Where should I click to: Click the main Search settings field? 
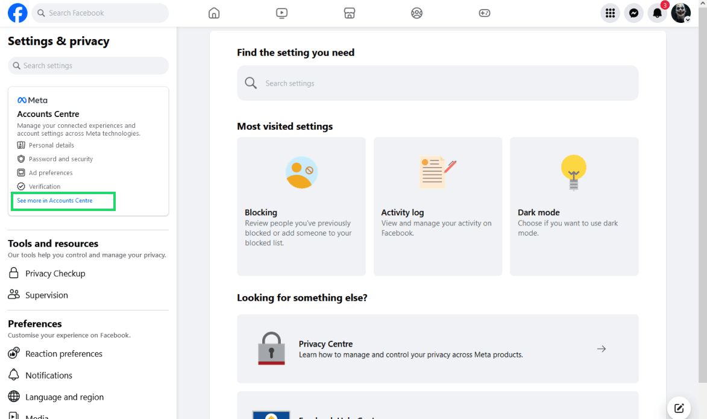[x=437, y=83]
